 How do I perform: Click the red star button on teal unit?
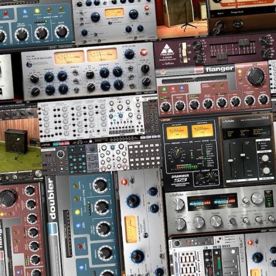[x=6, y=14]
